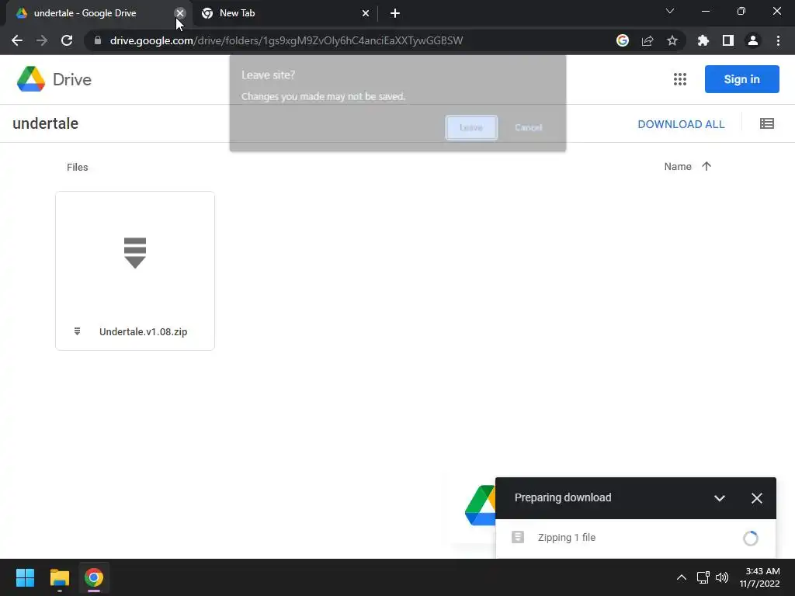The image size is (795, 596).
Task: Share this page via share icon
Action: pyautogui.click(x=647, y=40)
